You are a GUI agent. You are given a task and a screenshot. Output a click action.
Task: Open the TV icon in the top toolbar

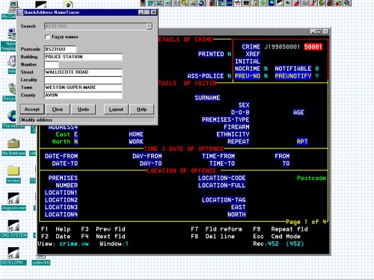238,3
